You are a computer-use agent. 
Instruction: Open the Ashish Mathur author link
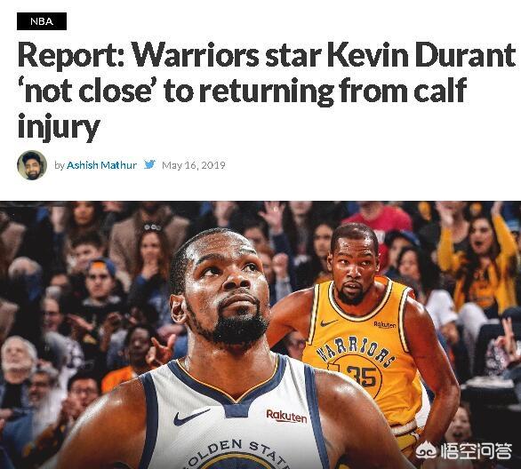coord(101,165)
